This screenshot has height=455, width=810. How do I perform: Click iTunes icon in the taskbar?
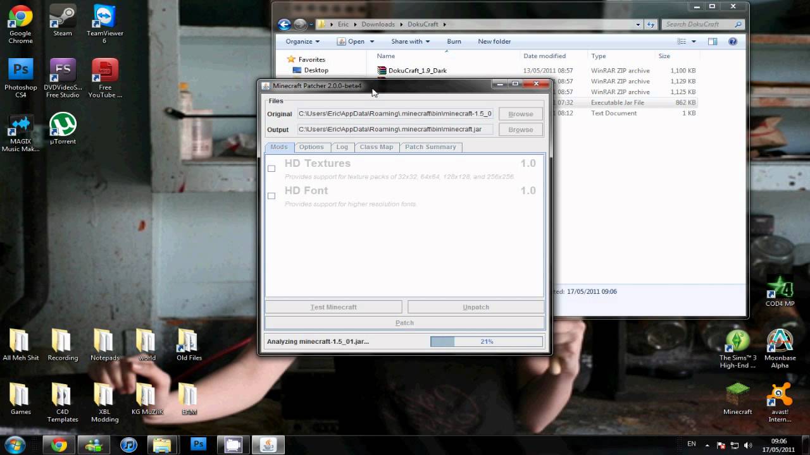pyautogui.click(x=128, y=444)
